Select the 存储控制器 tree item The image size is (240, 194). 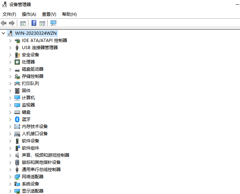(33, 76)
